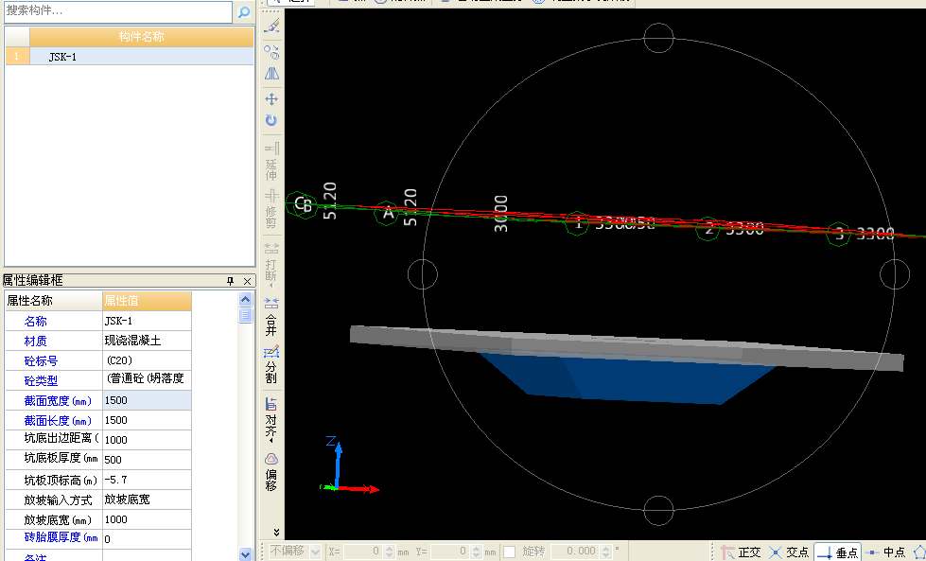Select the mirror tool icon
The width and height of the screenshot is (926, 561).
(271, 74)
